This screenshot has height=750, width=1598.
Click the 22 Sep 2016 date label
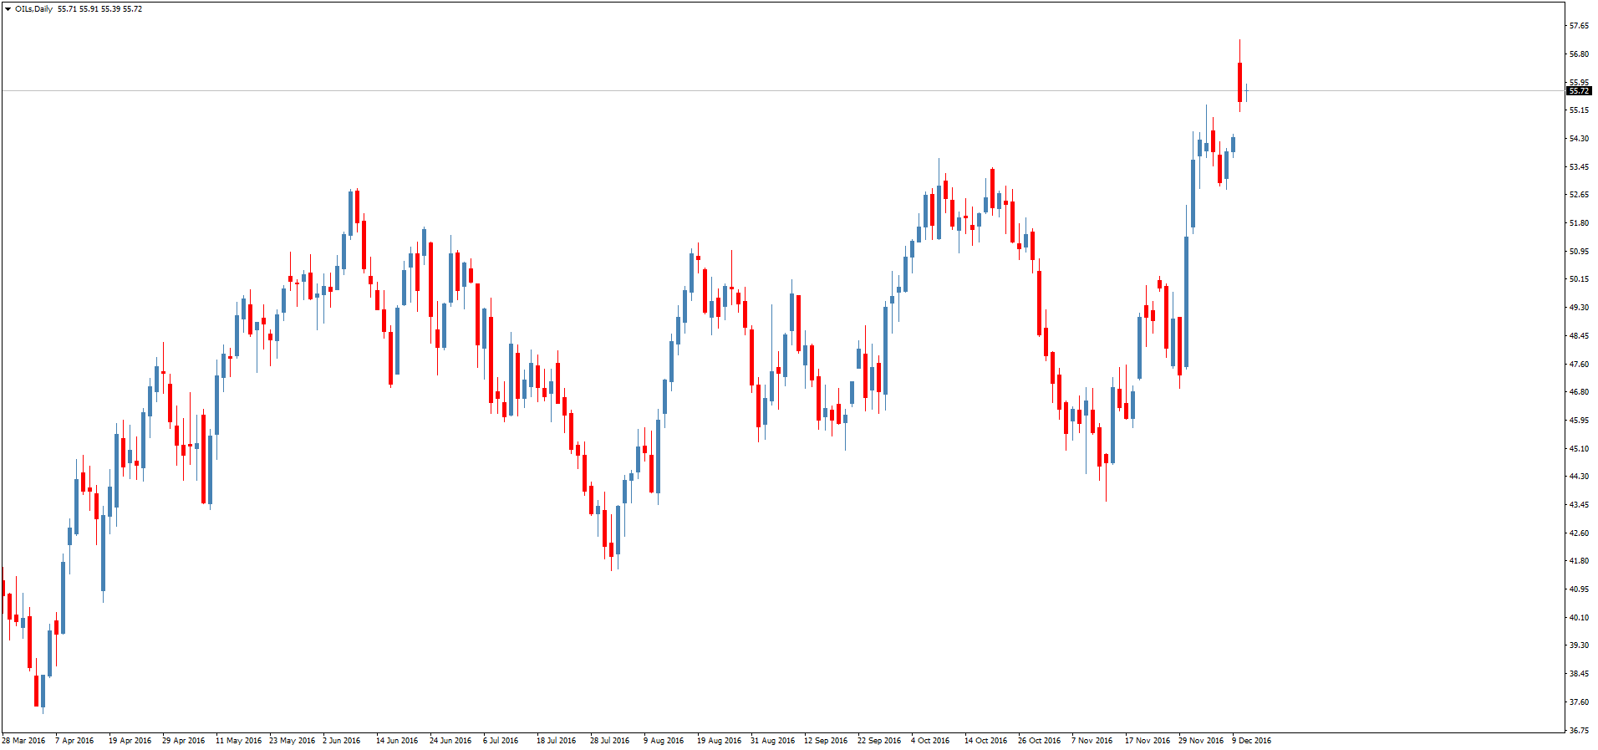879,741
